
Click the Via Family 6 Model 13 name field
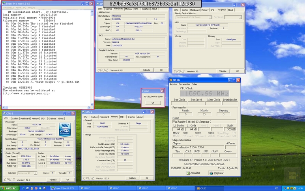204,121
